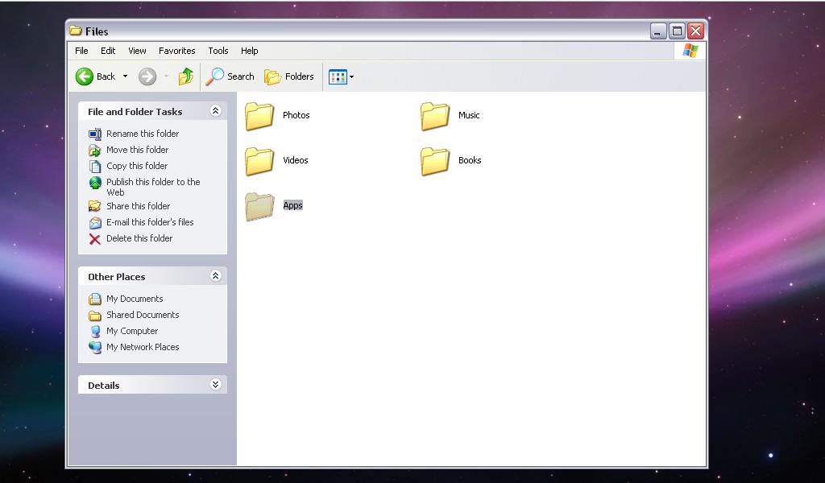Open My Network Places link
The height and width of the screenshot is (483, 825).
tap(143, 347)
